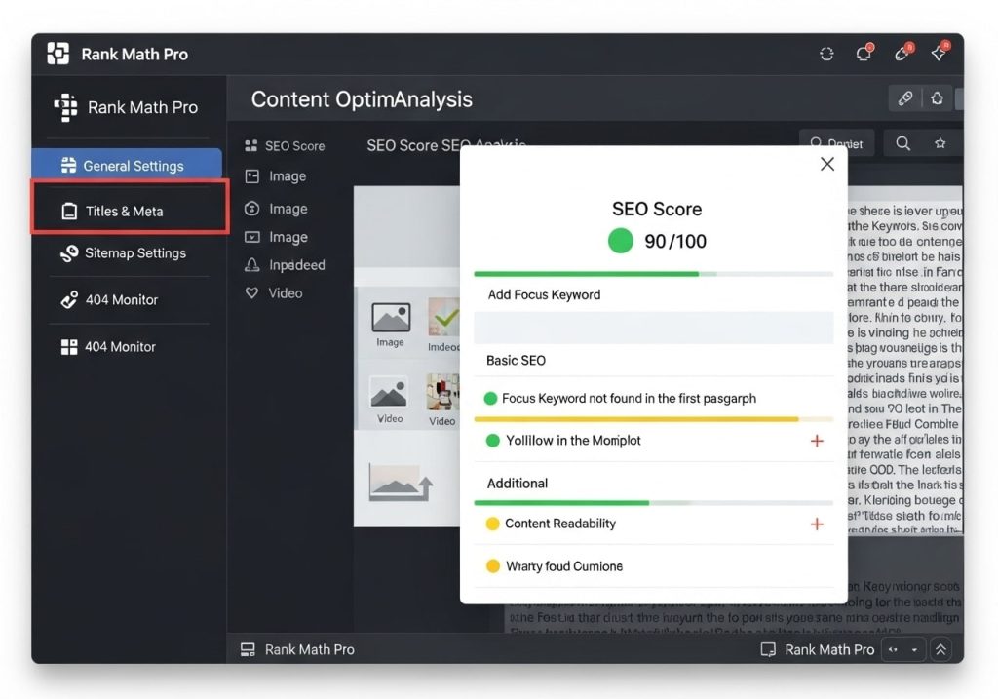
Task: Select the Inpadeed list item
Action: [x=285, y=265]
